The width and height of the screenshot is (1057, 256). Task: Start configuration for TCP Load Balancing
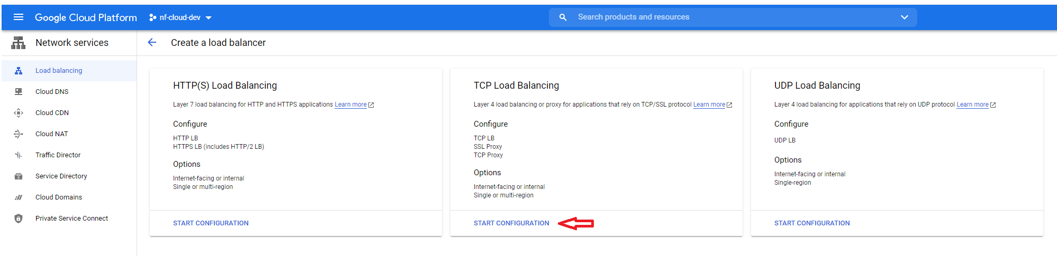pyautogui.click(x=511, y=223)
